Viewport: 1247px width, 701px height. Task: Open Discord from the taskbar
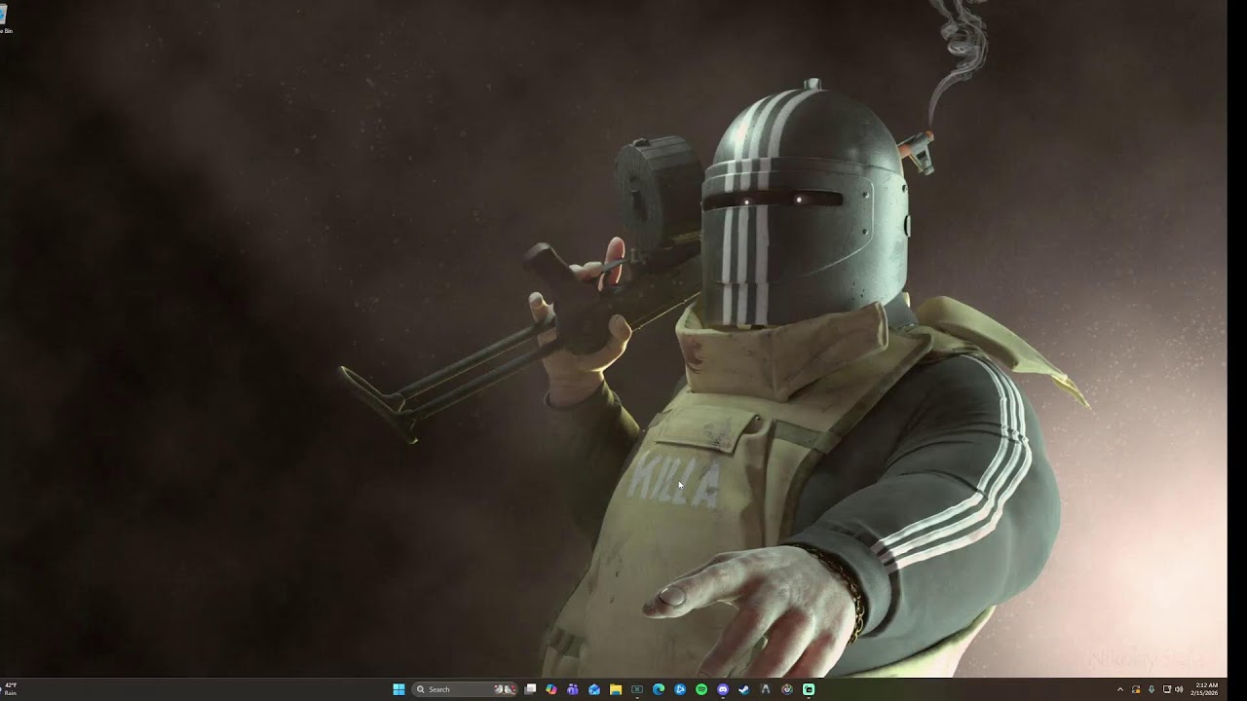[x=723, y=689]
